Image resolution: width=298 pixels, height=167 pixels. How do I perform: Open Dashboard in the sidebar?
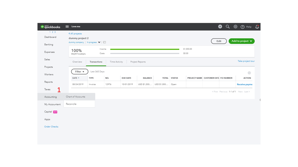(x=50, y=37)
